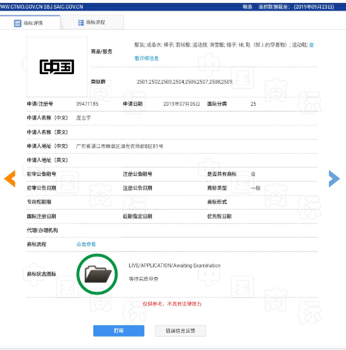Switch to the 商标流程 tab
This screenshot has height=350, width=346.
(x=92, y=22)
